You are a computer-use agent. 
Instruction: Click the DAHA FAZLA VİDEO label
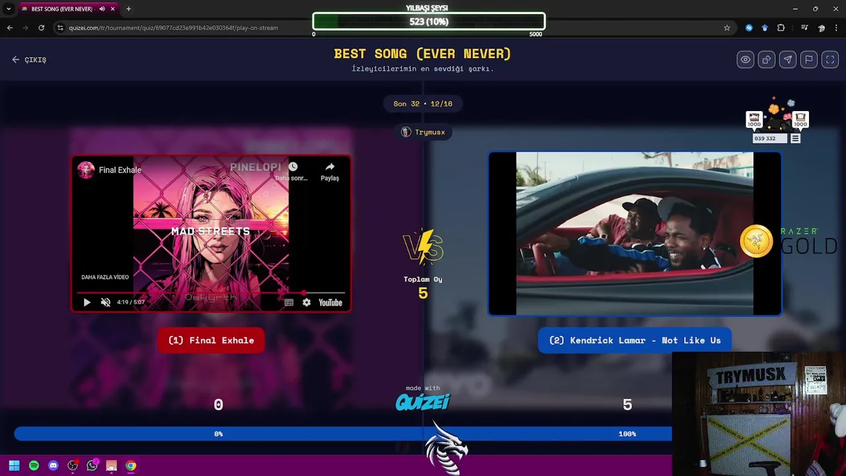tap(105, 277)
